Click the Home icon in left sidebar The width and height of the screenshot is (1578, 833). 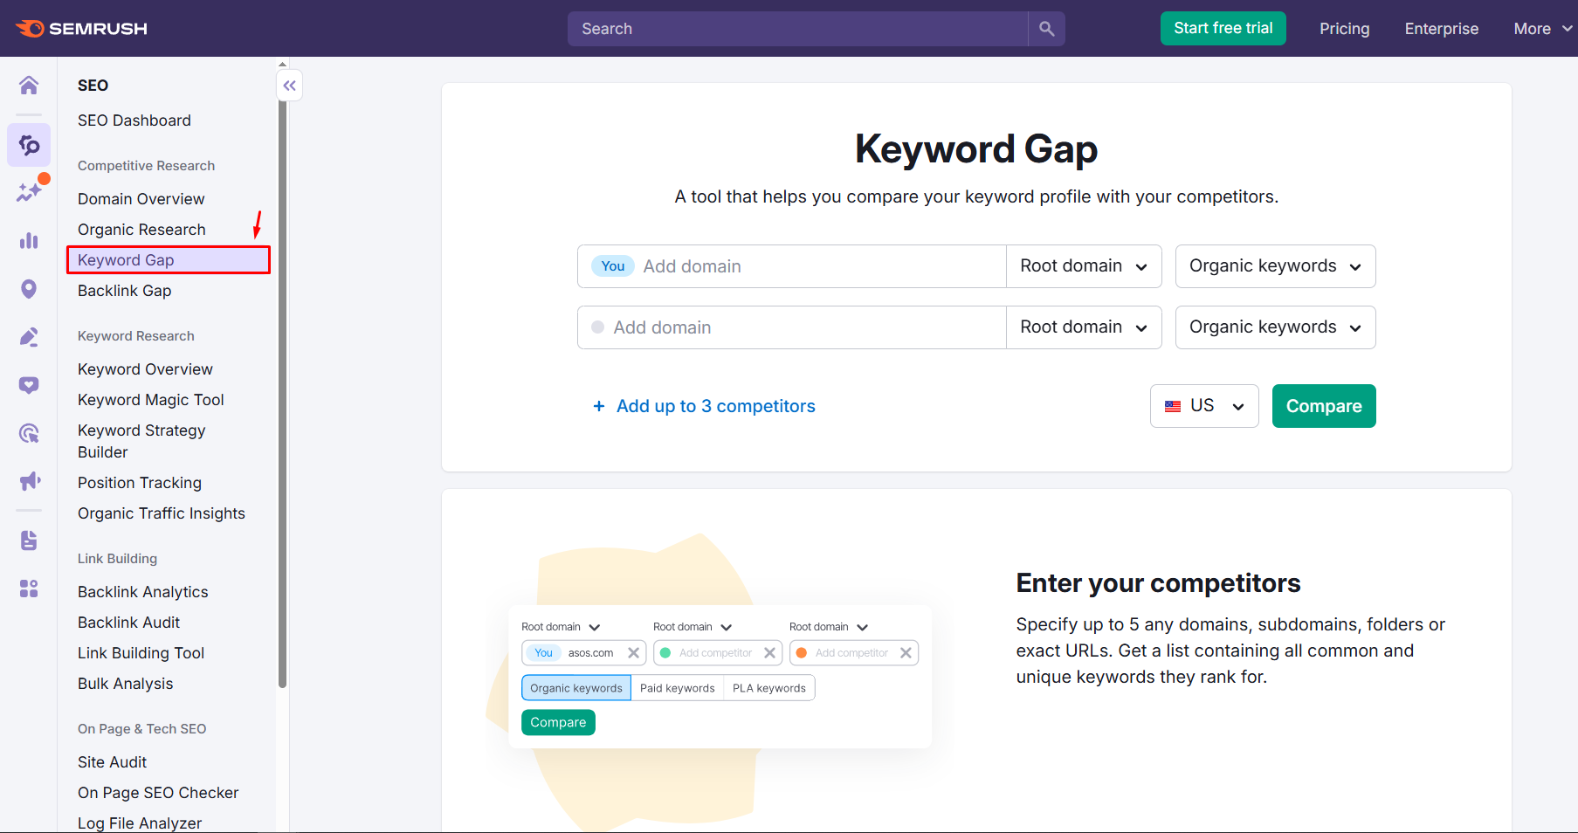point(29,85)
